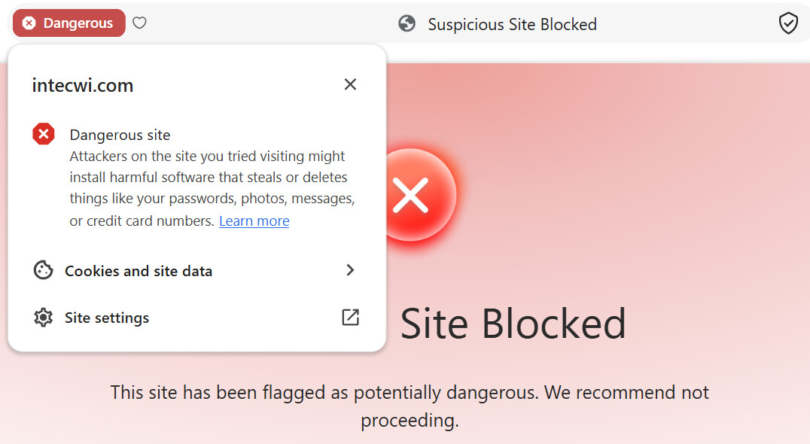This screenshot has width=810, height=444.
Task: Click the intecwi.com domain title
Action: (83, 85)
